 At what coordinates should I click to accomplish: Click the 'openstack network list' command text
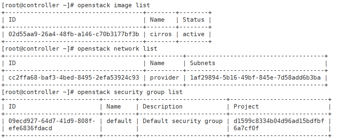pyautogui.click(x=117, y=49)
